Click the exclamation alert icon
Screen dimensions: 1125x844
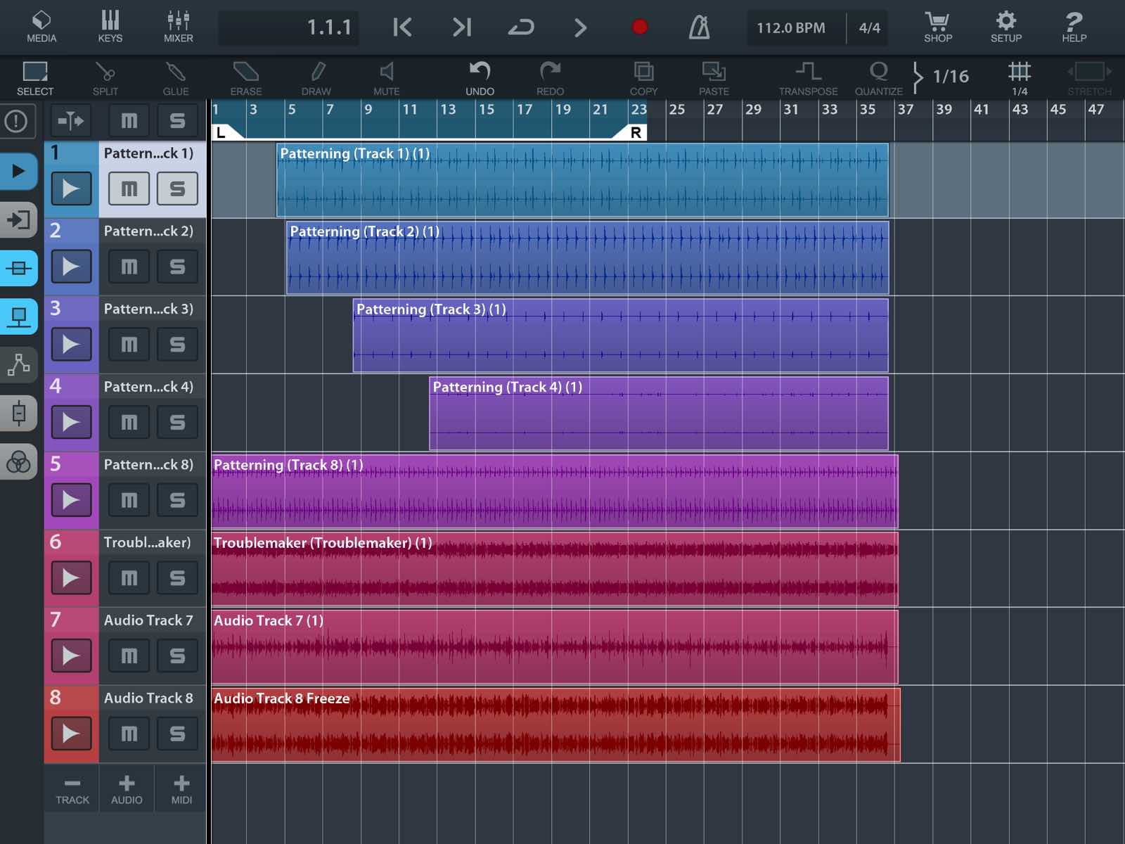coord(16,121)
